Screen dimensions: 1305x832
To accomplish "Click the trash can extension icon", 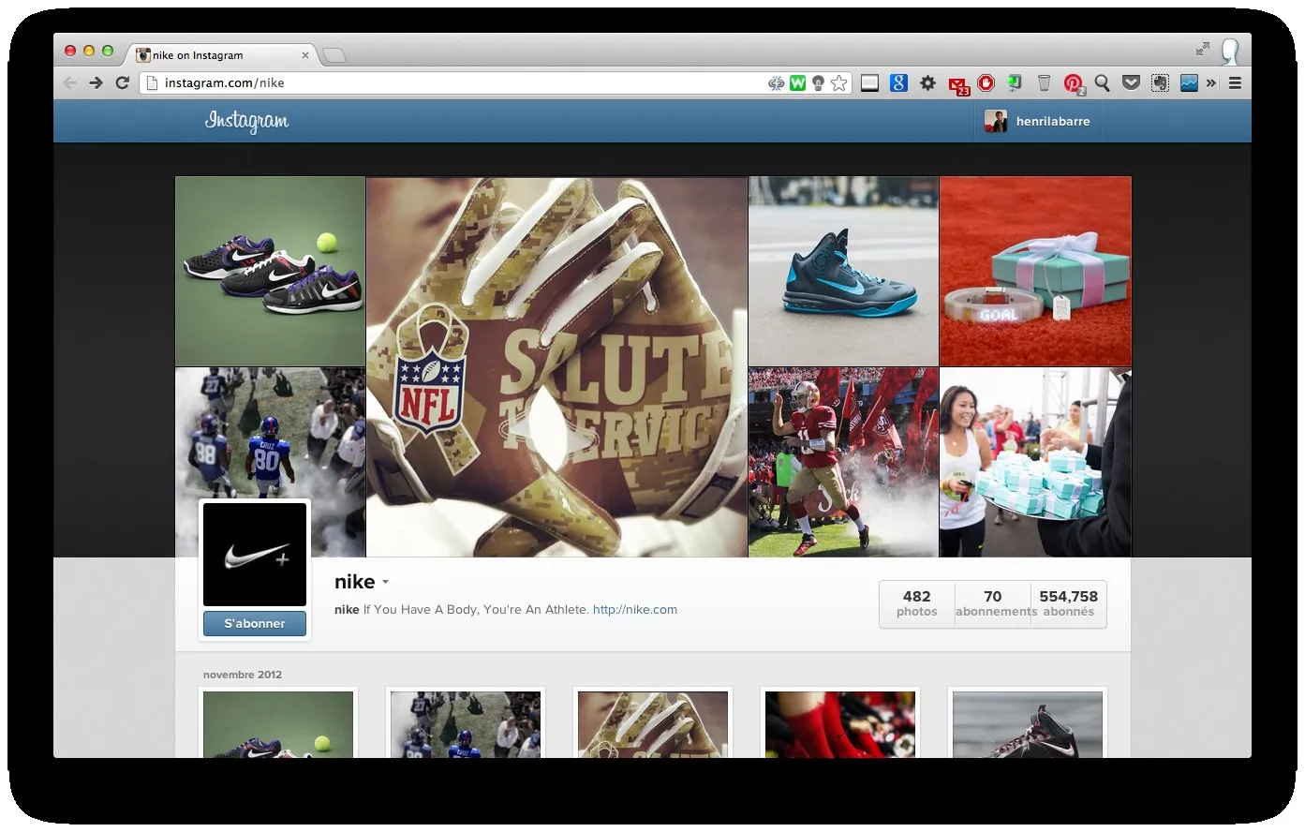I will (1044, 83).
